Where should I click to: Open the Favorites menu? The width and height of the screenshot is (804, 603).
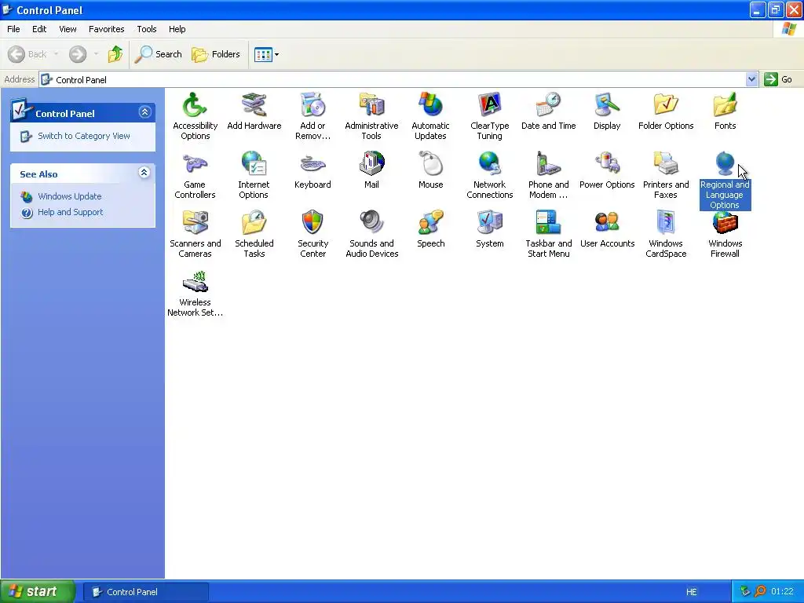[106, 29]
